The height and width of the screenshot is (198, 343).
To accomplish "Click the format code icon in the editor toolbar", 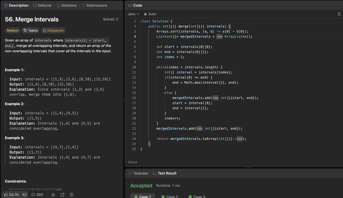I will pos(339,14).
